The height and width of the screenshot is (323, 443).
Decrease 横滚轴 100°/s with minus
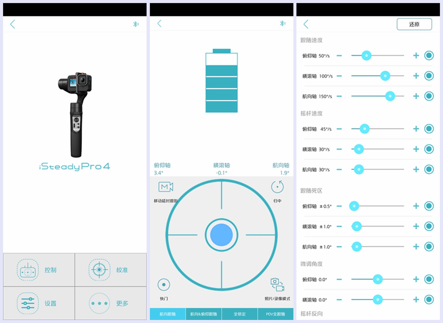pyautogui.click(x=339, y=76)
